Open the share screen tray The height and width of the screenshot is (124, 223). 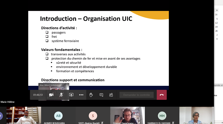[x=71, y=95]
